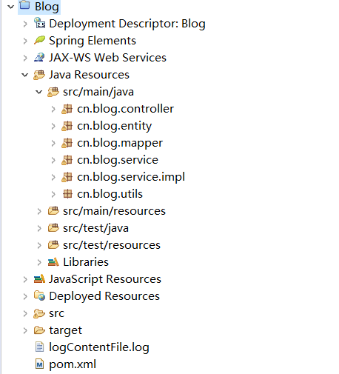Expand the Deployed Resources node
Viewport: 339px width, 374px height.
[25, 296]
